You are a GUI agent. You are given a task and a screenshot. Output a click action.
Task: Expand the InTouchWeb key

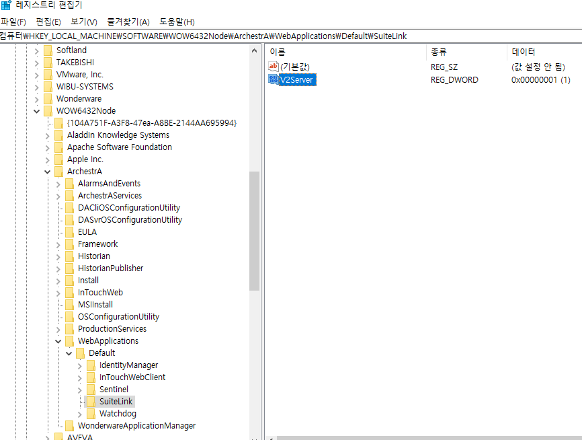click(x=58, y=293)
